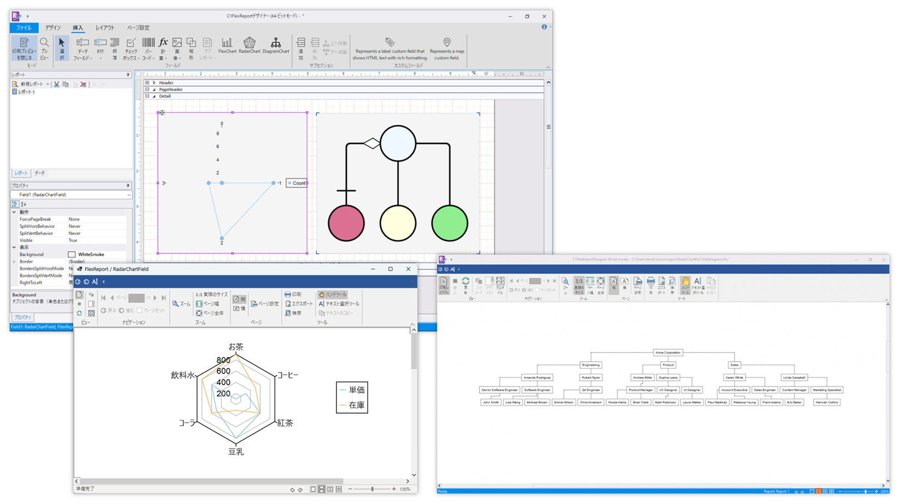Screen dimensions: 900x504
Task: Click the WhiteSmoke Background color swatch
Action: point(71,255)
